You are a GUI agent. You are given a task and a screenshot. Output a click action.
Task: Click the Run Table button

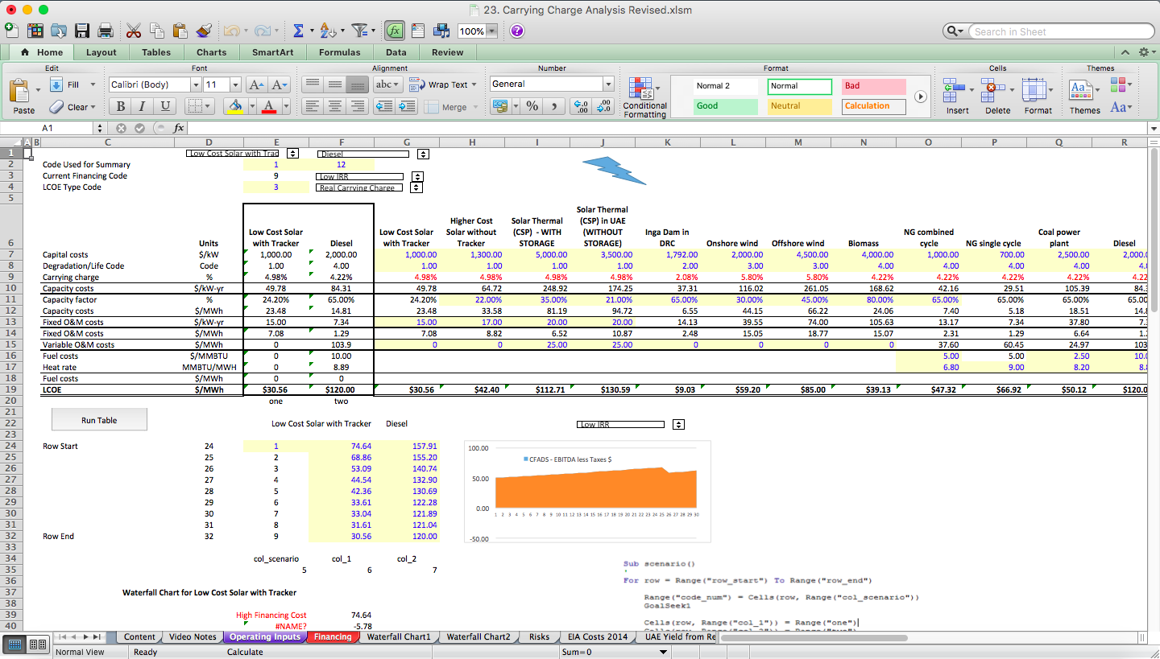(x=100, y=420)
